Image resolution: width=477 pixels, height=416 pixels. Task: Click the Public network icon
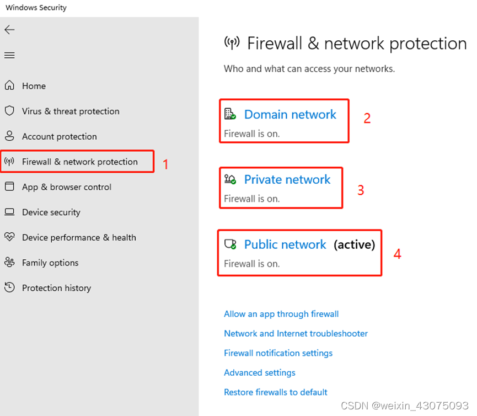tap(230, 244)
